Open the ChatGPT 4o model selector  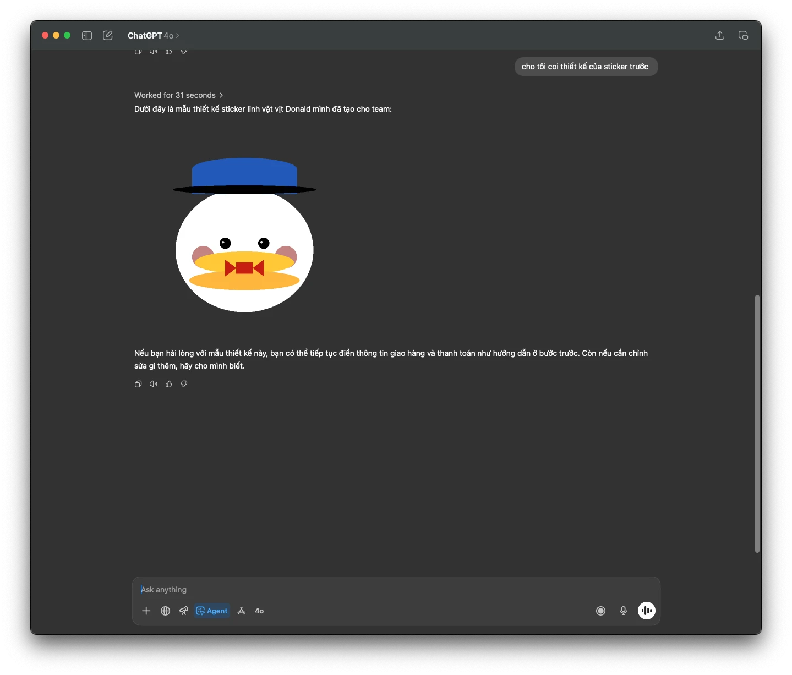click(154, 35)
